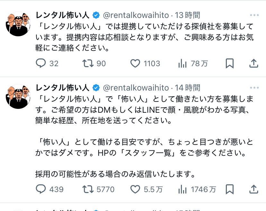266x211 pixels.
Task: Reply to the tweet with 439 replies
Action: point(41,189)
